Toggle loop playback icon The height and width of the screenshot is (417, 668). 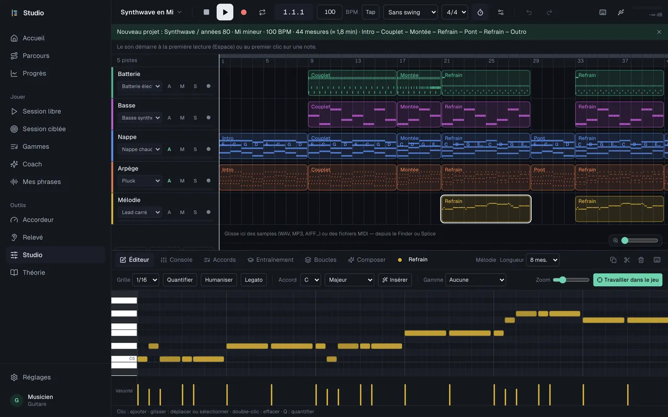pyautogui.click(x=263, y=12)
